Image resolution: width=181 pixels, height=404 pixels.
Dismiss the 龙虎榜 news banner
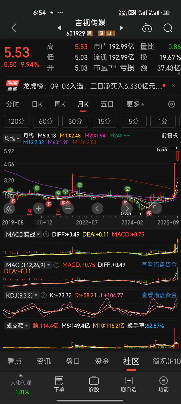173,86
